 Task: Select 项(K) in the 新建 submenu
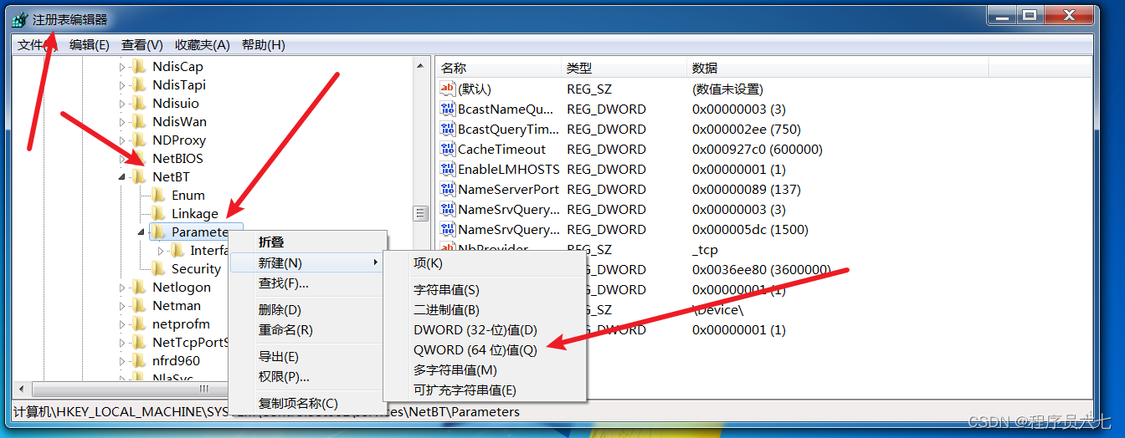coord(485,263)
